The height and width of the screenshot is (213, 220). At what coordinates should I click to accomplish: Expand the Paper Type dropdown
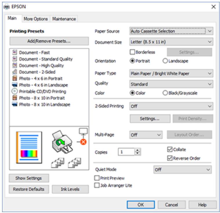coord(171,73)
